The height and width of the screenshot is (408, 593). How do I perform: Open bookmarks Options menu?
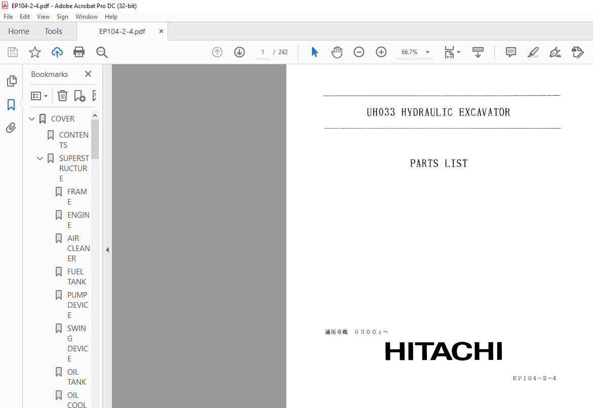pos(39,96)
